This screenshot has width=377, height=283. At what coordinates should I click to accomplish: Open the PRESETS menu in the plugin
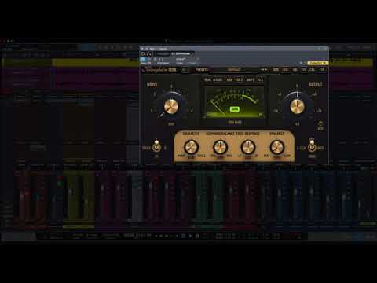(201, 70)
